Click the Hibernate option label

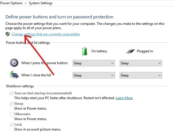(22, 114)
